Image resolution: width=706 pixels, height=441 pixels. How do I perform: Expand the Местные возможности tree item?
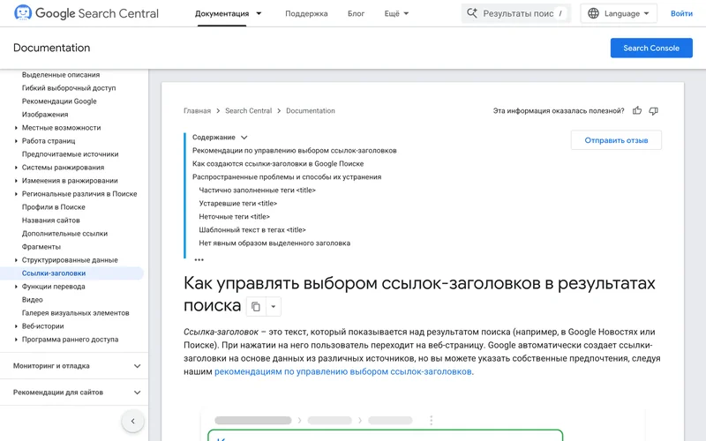click(x=16, y=128)
